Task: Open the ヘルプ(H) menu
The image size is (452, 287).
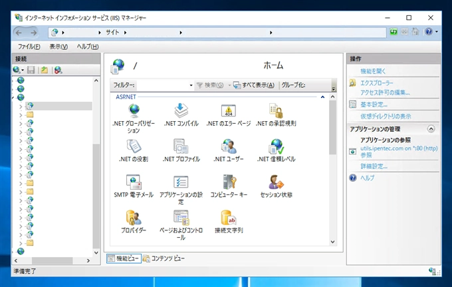Action: pyautogui.click(x=87, y=47)
